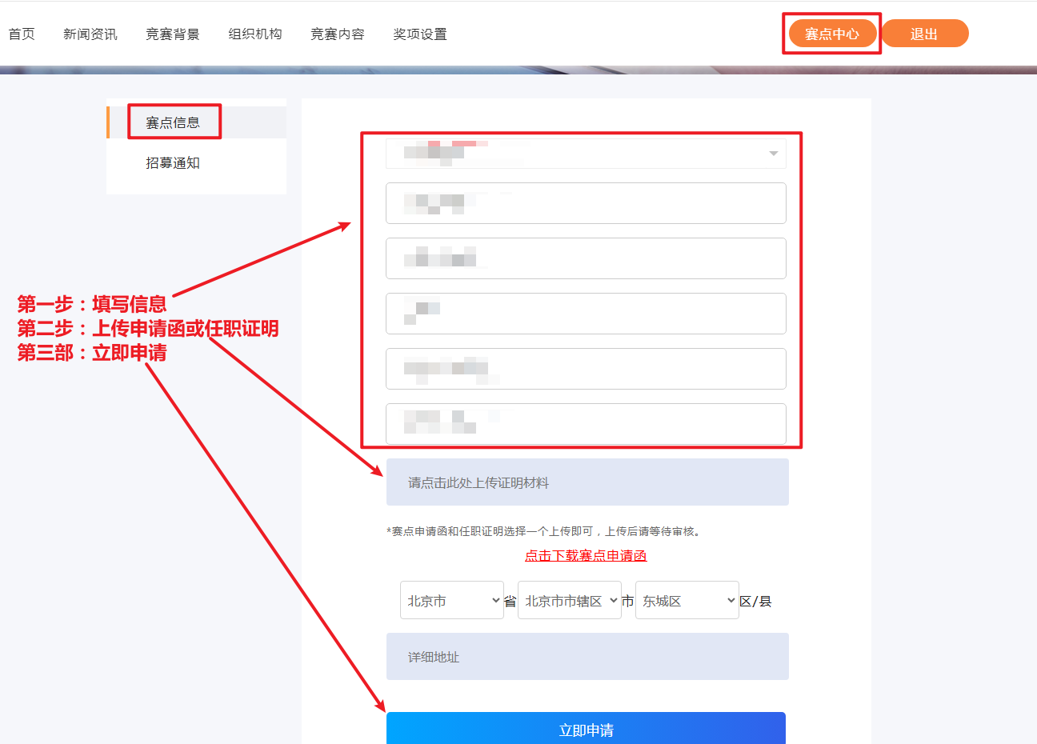The image size is (1037, 744).
Task: Submit with the blue 立即申请 button
Action: click(x=586, y=729)
